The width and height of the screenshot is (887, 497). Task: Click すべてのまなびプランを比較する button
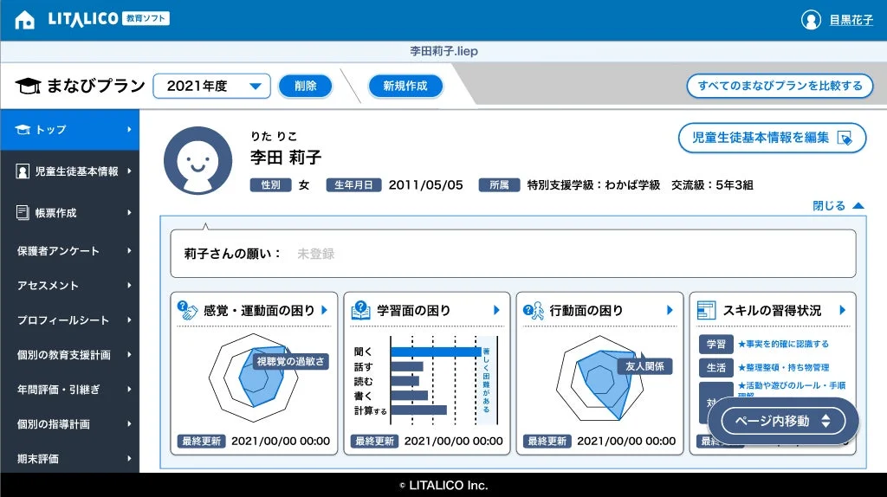tap(780, 86)
